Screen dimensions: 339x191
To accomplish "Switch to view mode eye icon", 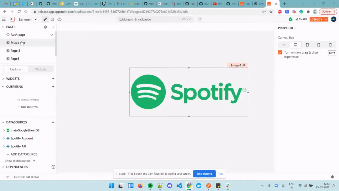I will pyautogui.click(x=60, y=19).
